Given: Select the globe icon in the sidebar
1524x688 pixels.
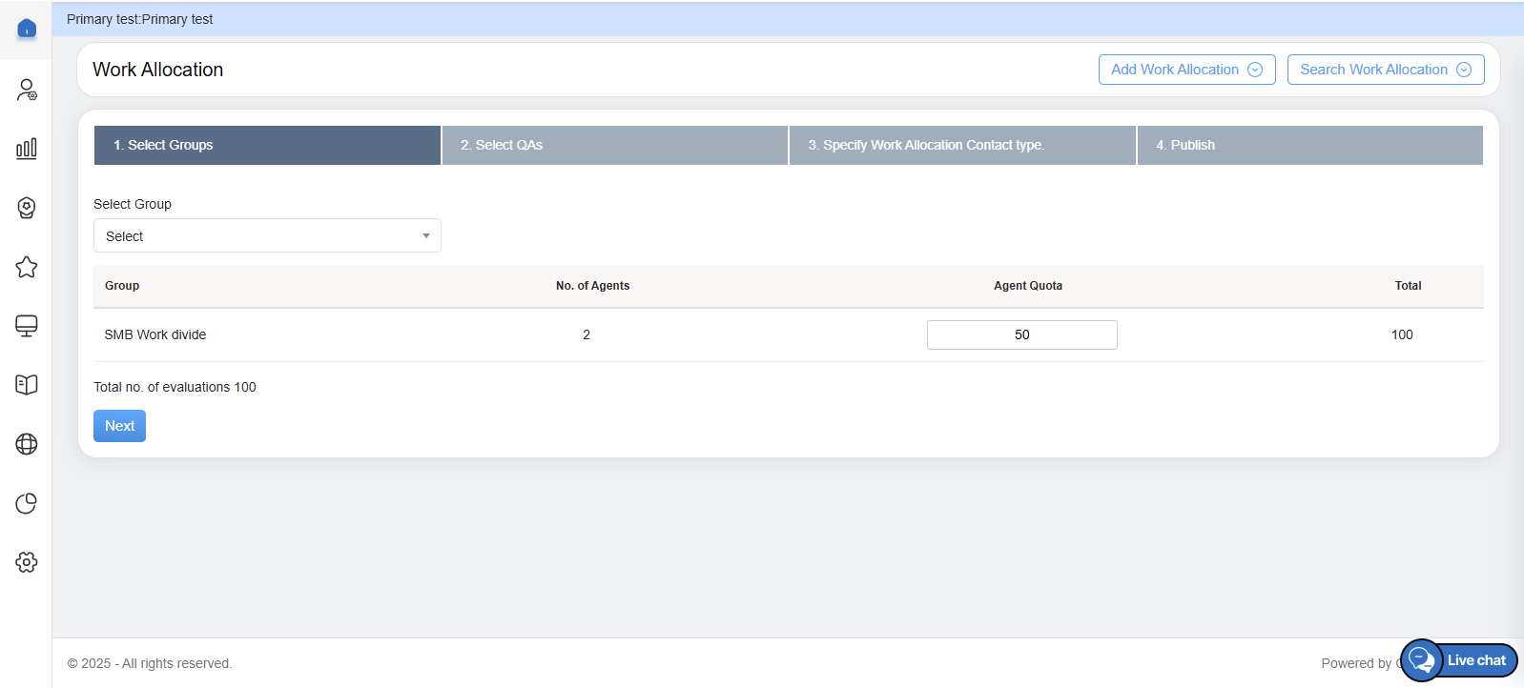Looking at the screenshot, I should (27, 444).
